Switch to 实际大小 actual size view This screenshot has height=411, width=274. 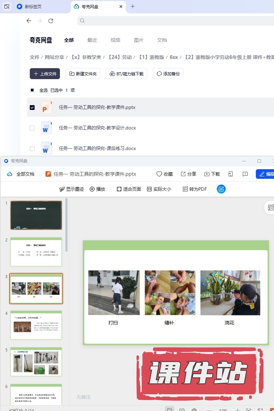[x=159, y=189]
